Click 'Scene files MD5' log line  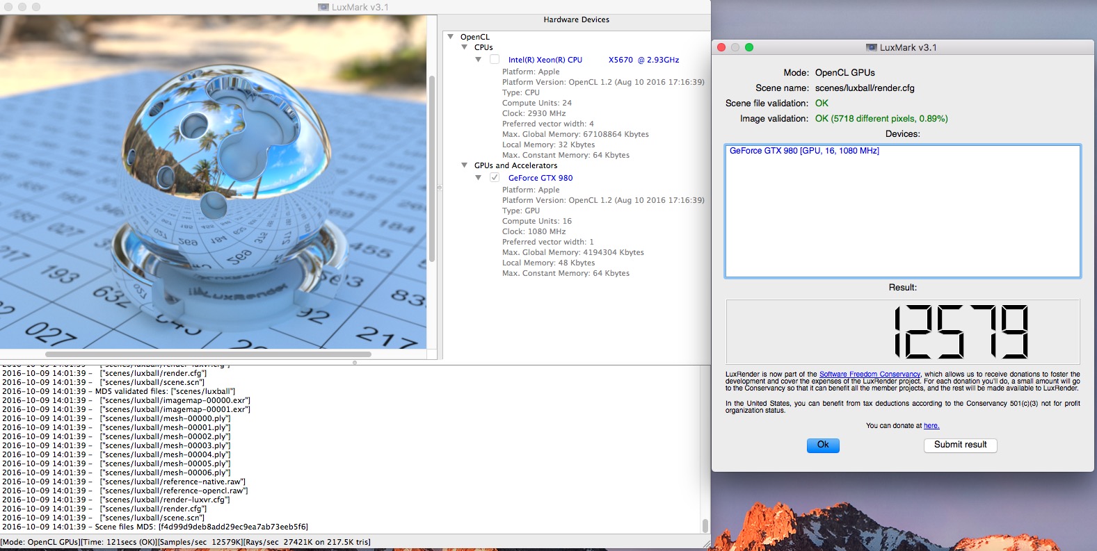click(154, 527)
